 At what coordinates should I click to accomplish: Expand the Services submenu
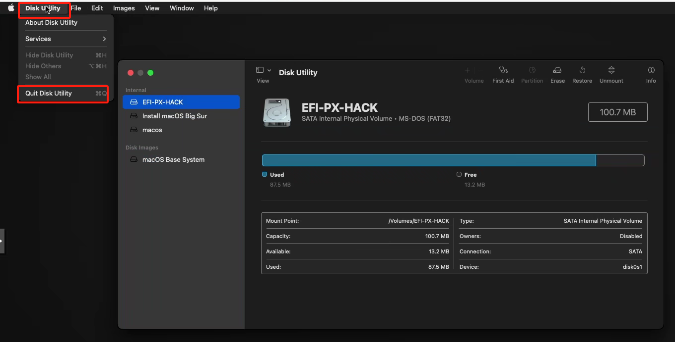[66, 39]
